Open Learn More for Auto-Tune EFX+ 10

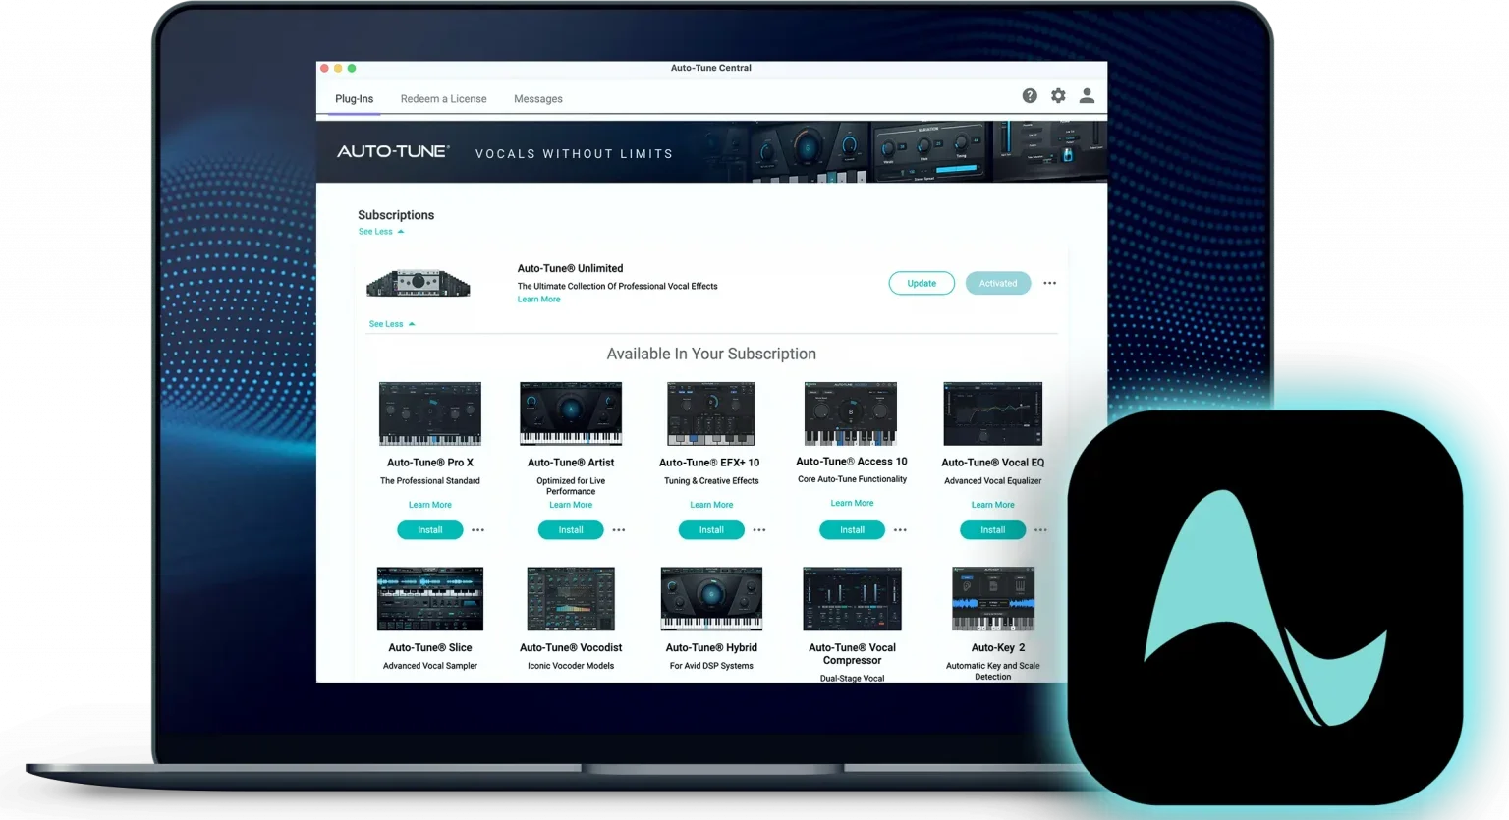[x=711, y=505]
